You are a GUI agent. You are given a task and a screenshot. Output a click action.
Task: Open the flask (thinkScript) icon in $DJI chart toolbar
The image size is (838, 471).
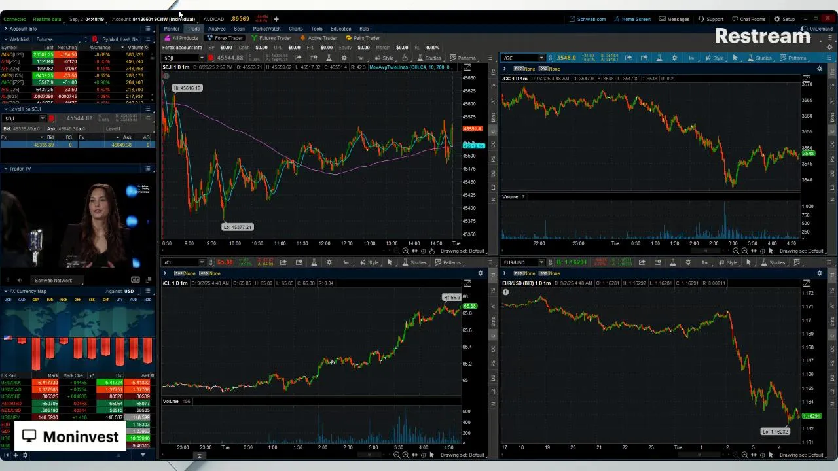pos(329,58)
